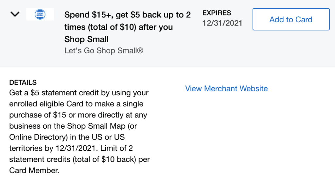Click the EXPIRES label
Screen dimensions: 335x183
tap(217, 13)
